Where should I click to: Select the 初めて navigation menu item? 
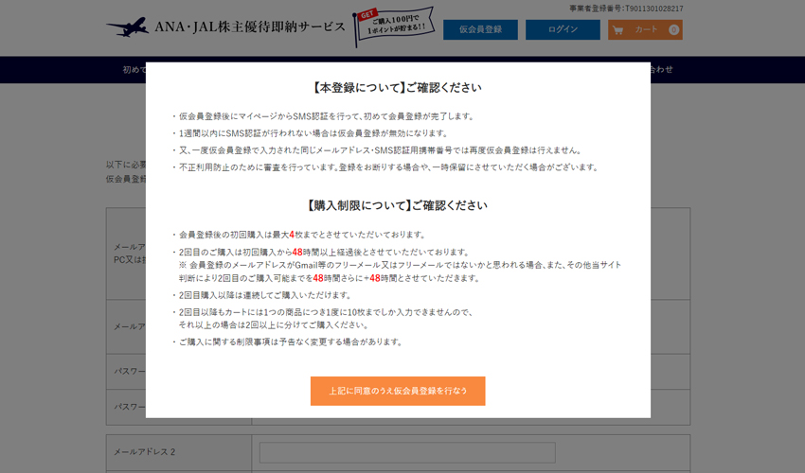click(x=134, y=69)
